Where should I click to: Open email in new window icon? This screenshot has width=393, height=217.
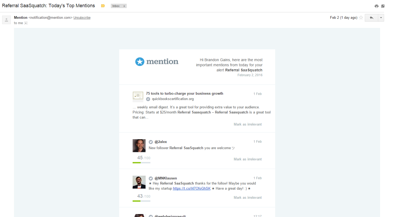(383, 6)
